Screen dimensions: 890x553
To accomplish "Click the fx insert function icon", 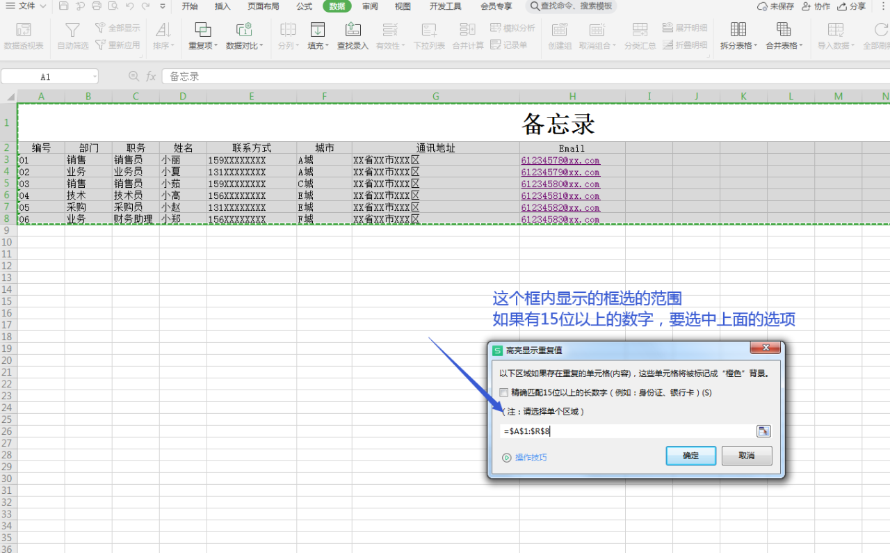I will [x=151, y=77].
